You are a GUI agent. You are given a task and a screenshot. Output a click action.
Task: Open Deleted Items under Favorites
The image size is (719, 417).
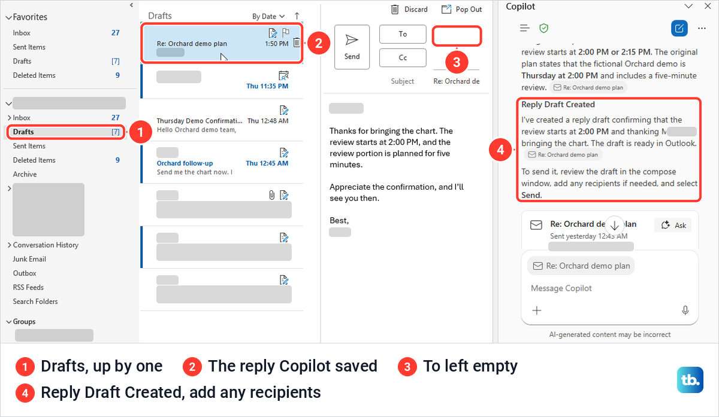pos(34,75)
